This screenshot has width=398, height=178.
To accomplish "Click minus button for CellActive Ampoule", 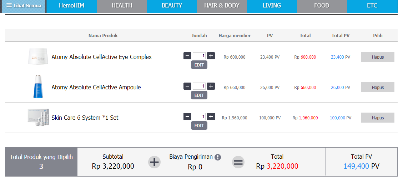I will pos(187,86).
